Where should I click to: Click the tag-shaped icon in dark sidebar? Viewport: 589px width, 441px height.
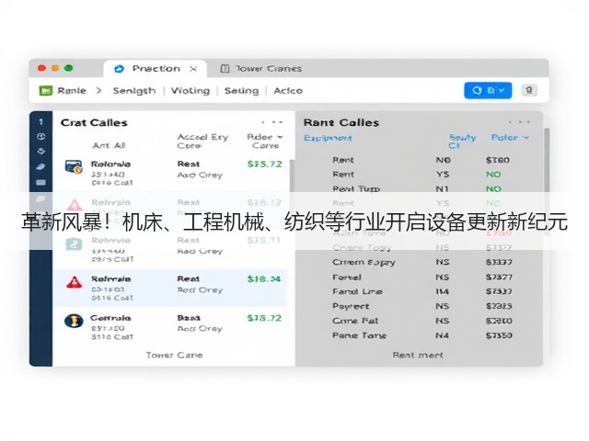click(x=40, y=167)
